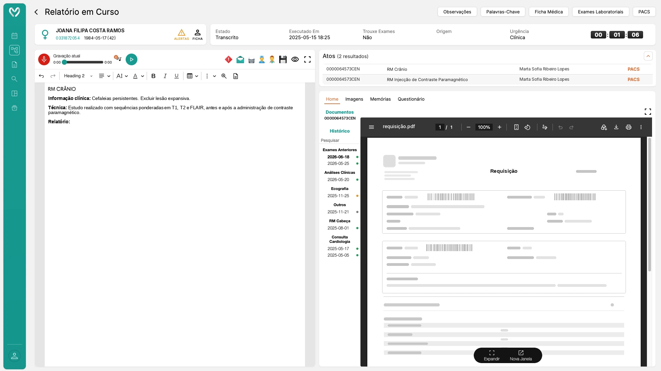The width and height of the screenshot is (661, 371).
Task: Click the recording progress slider handle
Action: (64, 62)
